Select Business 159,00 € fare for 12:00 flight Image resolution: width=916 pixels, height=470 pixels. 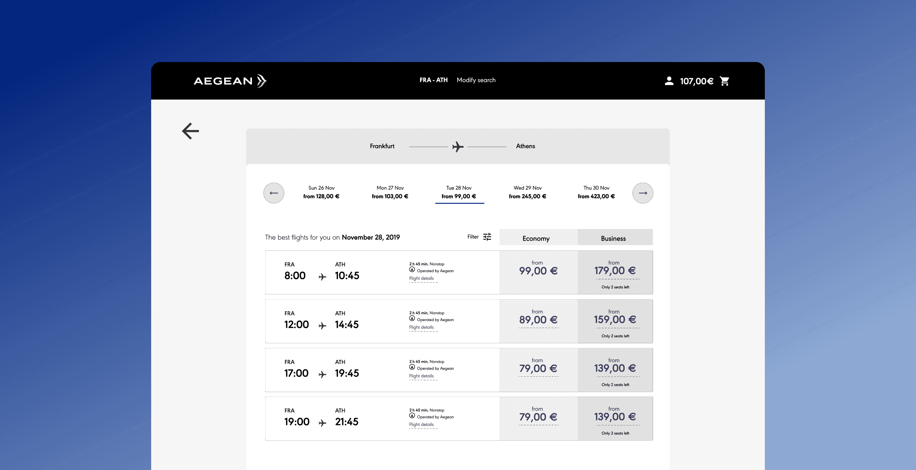(x=615, y=320)
